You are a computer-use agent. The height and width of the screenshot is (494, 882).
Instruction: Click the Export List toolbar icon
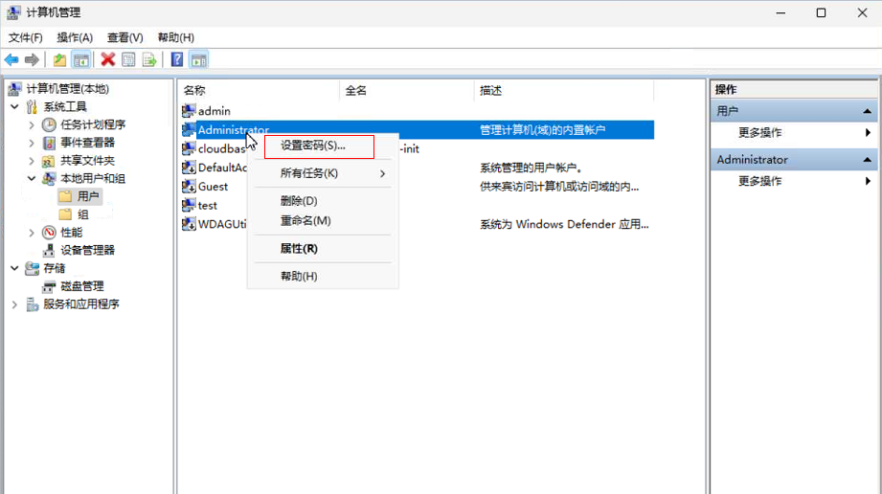(149, 59)
